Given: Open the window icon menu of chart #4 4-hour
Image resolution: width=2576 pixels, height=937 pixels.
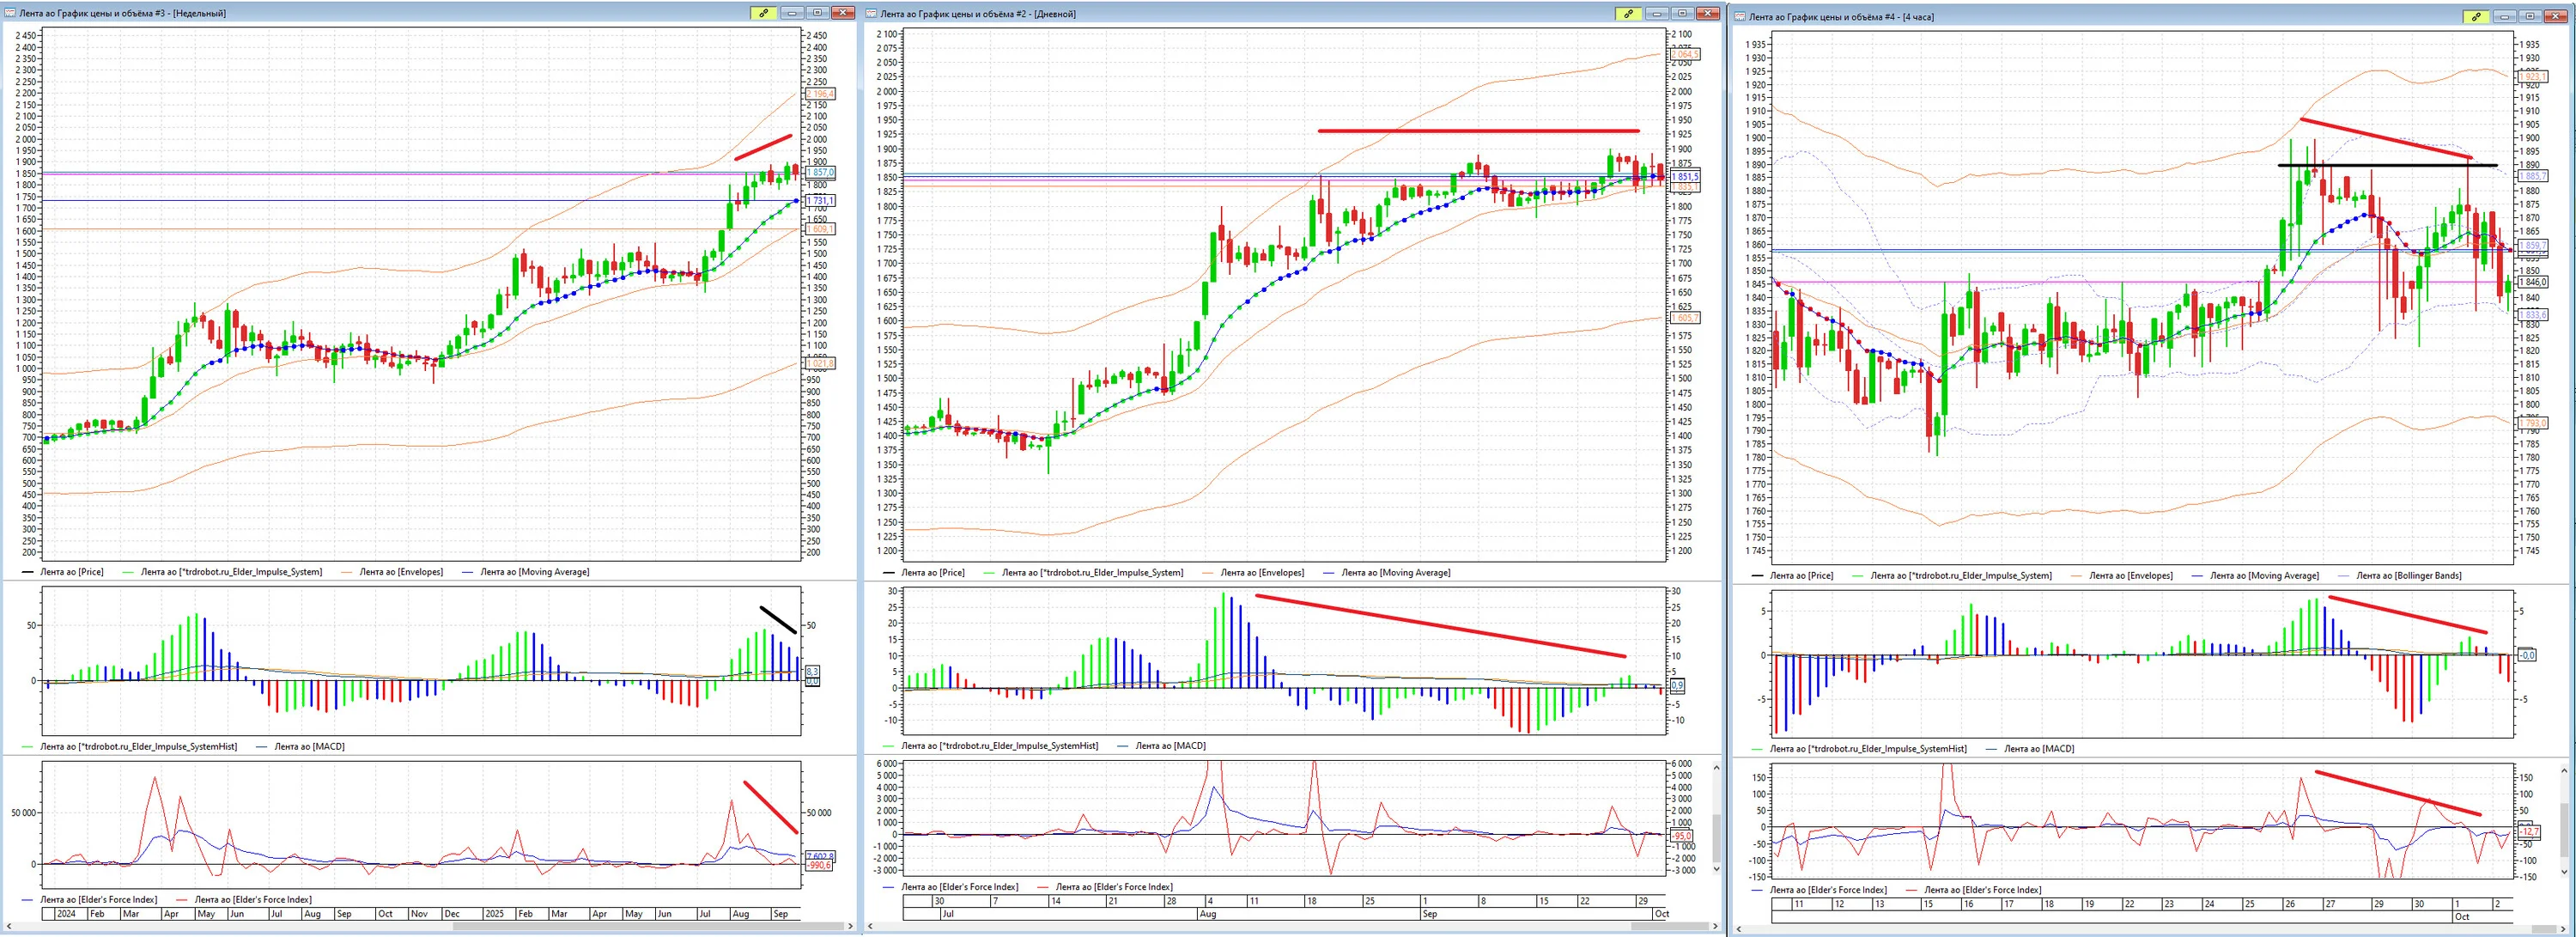Looking at the screenshot, I should pos(1740,16).
